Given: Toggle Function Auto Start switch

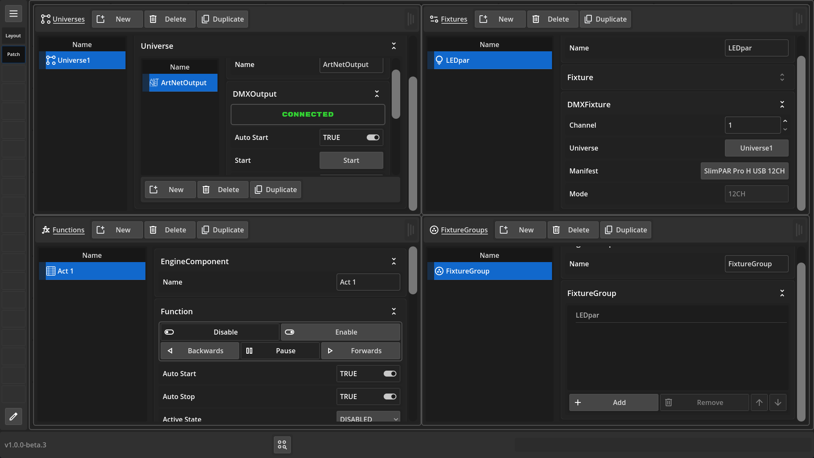Looking at the screenshot, I should tap(390, 374).
